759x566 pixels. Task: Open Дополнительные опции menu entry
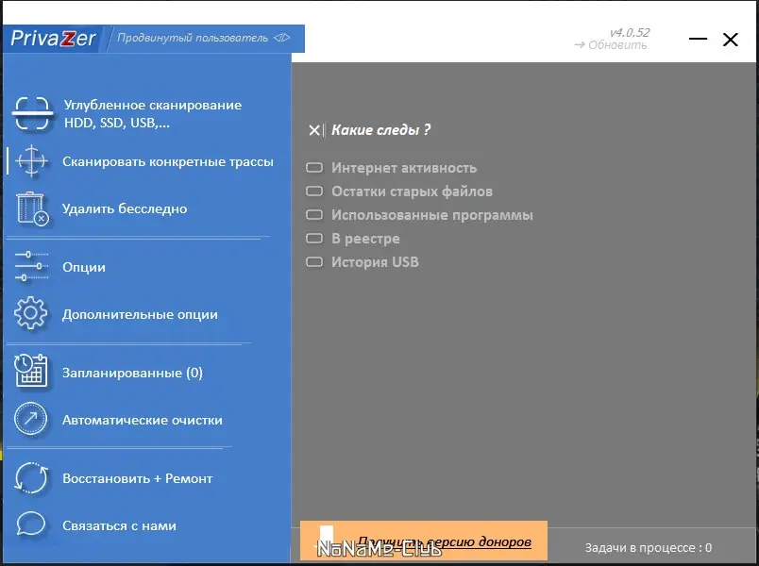coord(140,314)
